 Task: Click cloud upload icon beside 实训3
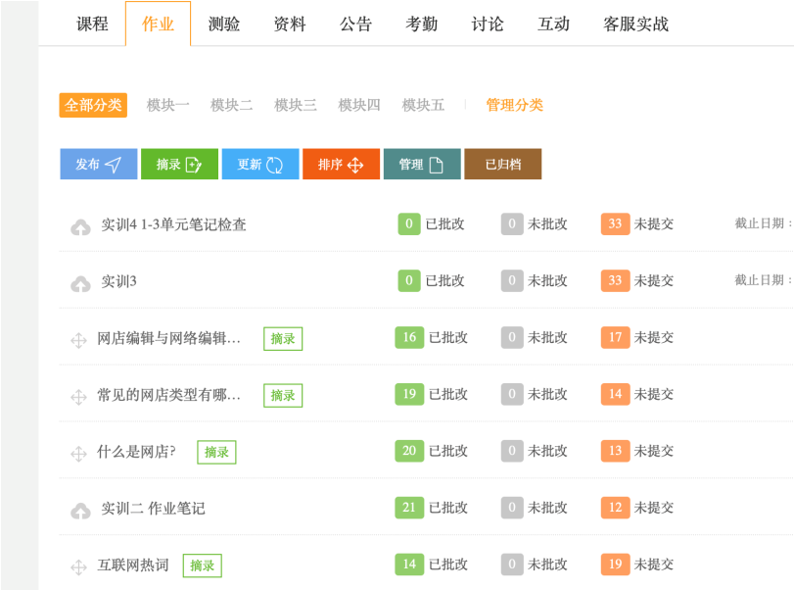80,282
